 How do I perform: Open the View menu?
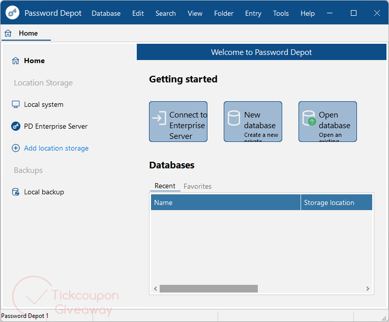click(x=195, y=13)
